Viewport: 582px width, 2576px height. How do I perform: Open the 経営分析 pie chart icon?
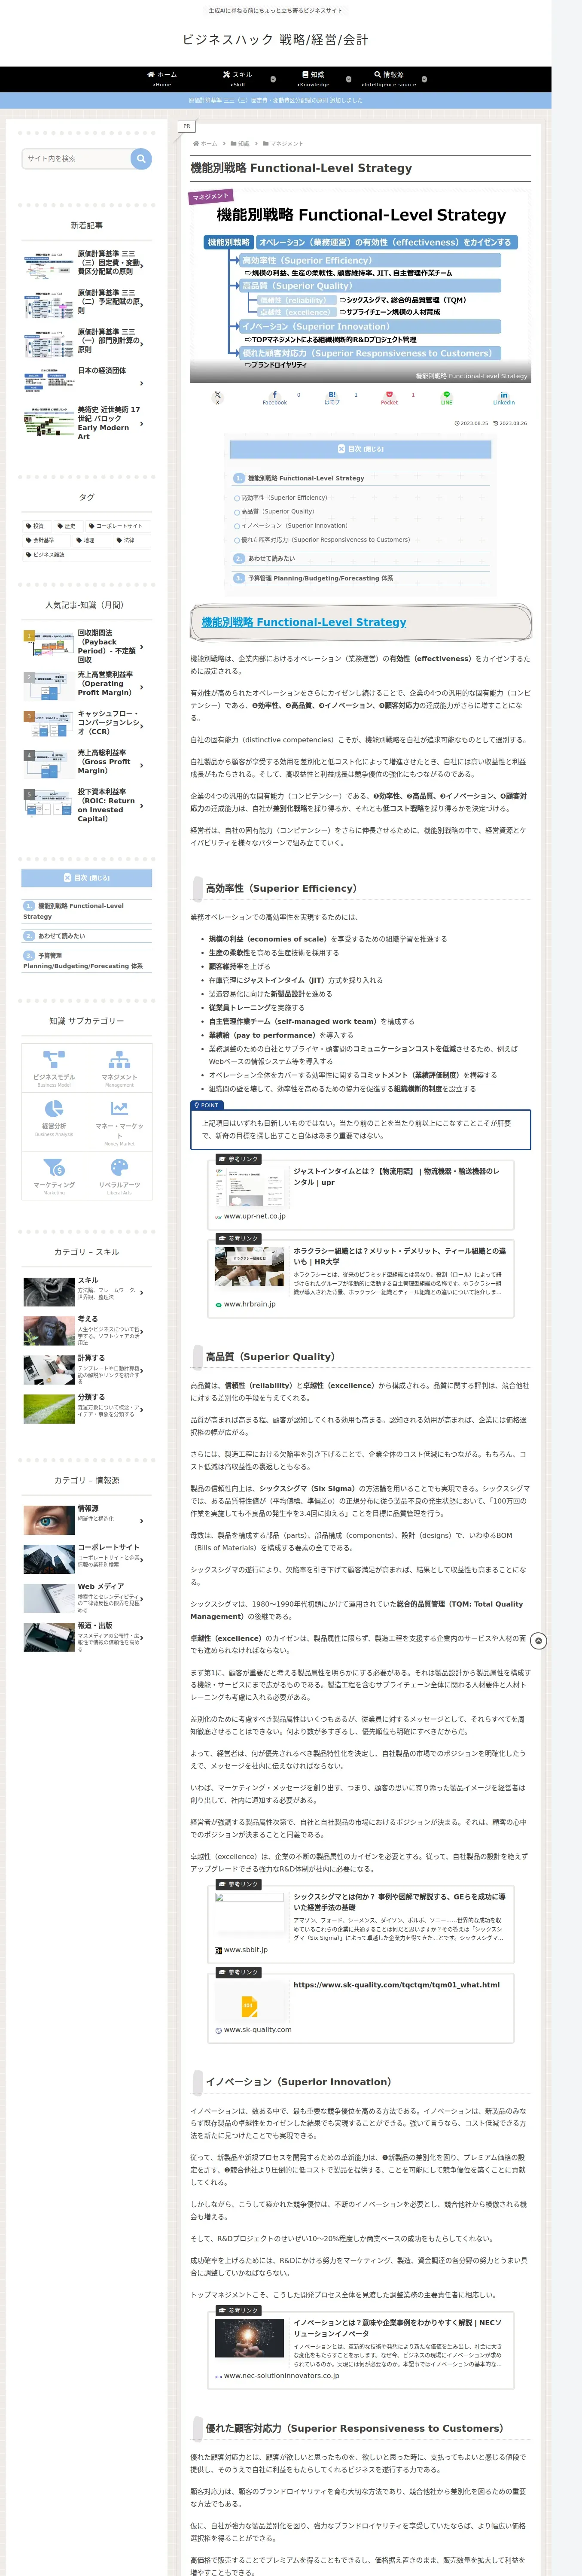click(54, 1108)
